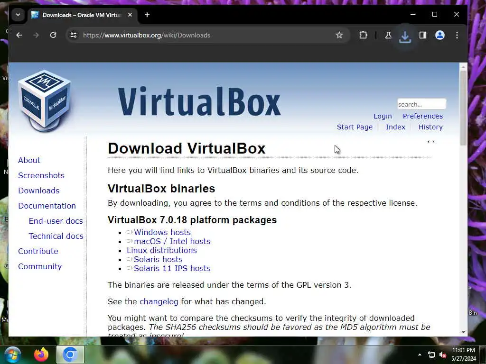Click the scrollbar down arrow

[463, 332]
